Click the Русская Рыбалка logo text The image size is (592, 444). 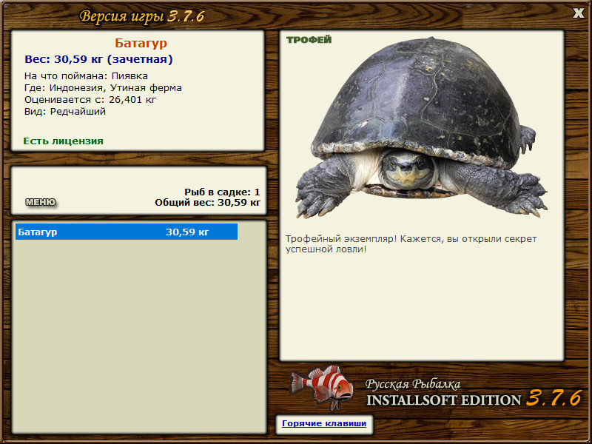[x=413, y=384]
